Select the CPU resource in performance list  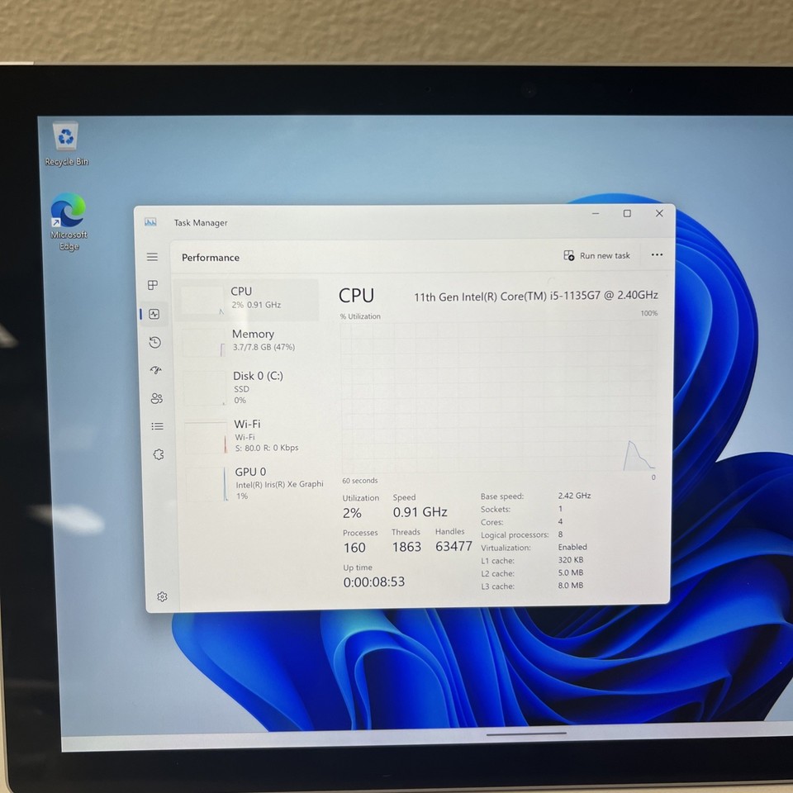pos(246,299)
